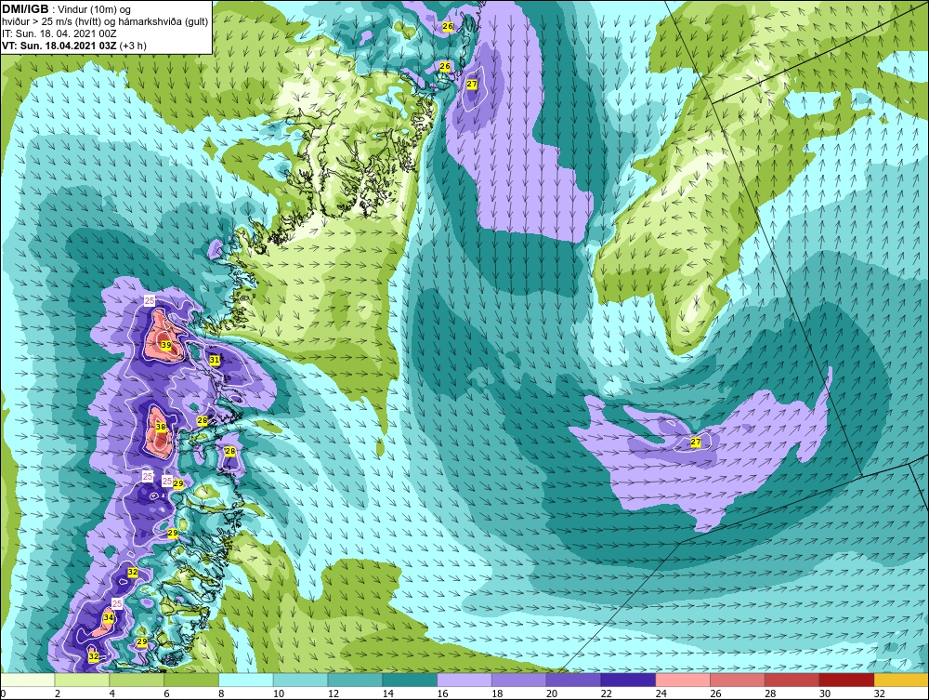The width and height of the screenshot is (929, 700).
Task: Pick the lavender 16–18 m/s legend swatch
Action: [464, 680]
